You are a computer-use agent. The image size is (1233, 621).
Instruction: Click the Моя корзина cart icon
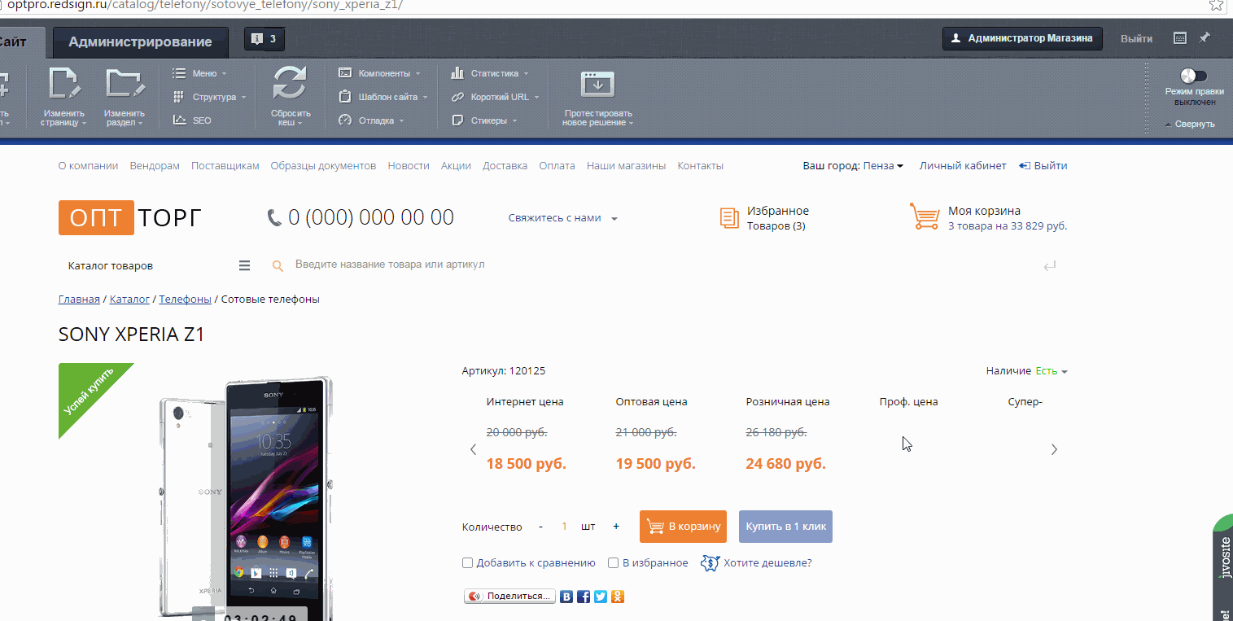click(925, 217)
